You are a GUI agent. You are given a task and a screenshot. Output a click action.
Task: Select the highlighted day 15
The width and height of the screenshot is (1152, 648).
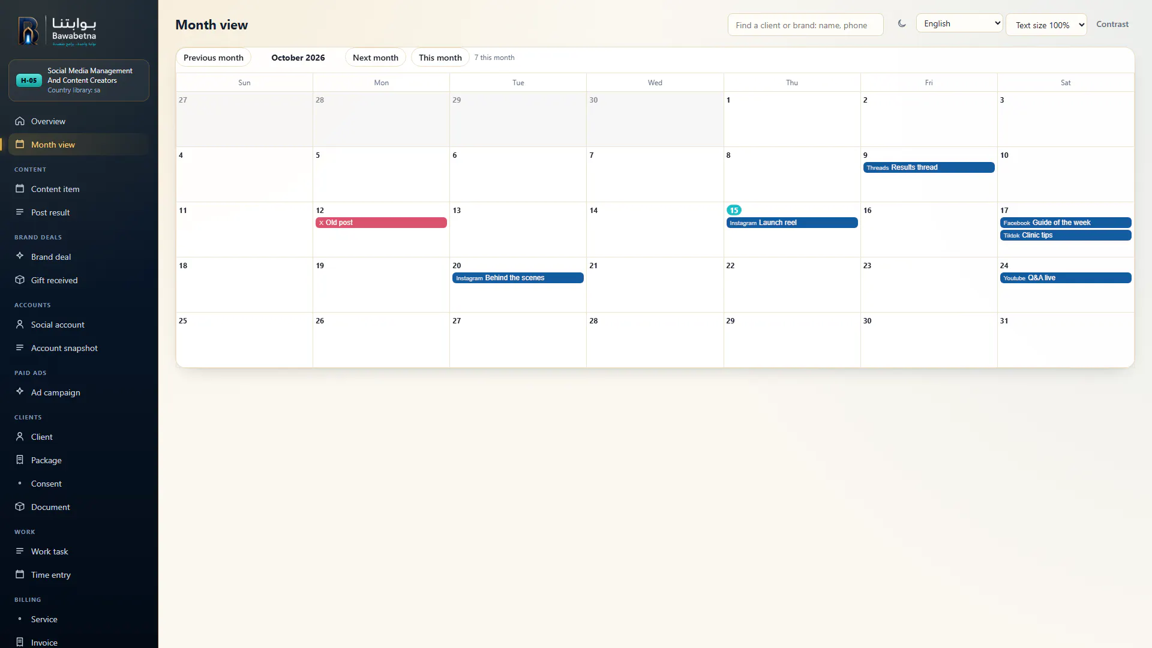click(x=734, y=210)
